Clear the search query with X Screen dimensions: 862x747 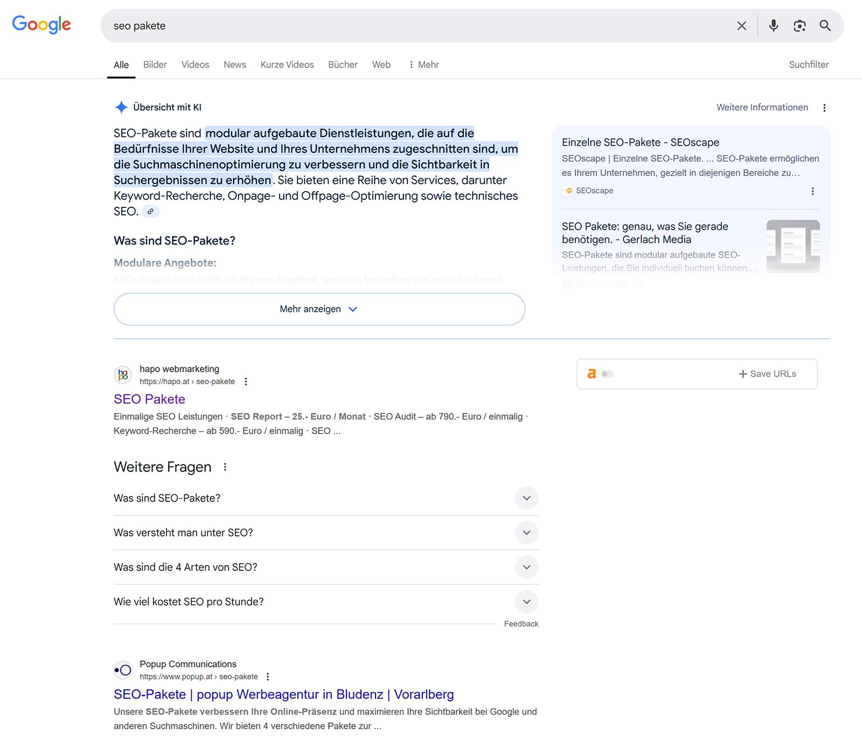pyautogui.click(x=742, y=26)
